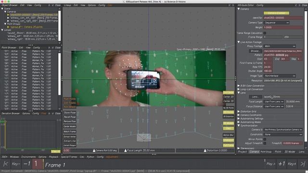The image size is (308, 173).
Task: Switch to the 3D Model tab
Action: [290, 152]
